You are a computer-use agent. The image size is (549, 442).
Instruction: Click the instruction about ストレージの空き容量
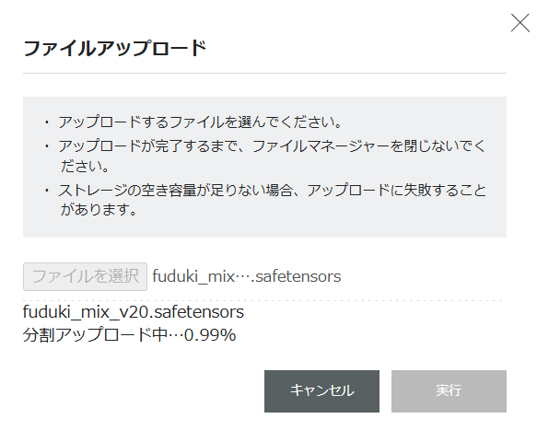click(x=272, y=200)
